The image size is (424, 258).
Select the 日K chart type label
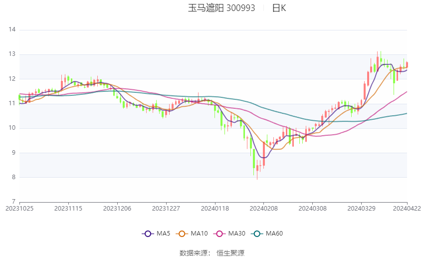tap(279, 8)
